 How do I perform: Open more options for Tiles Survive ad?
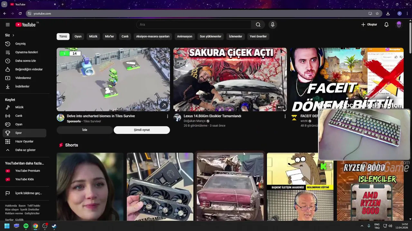click(167, 116)
